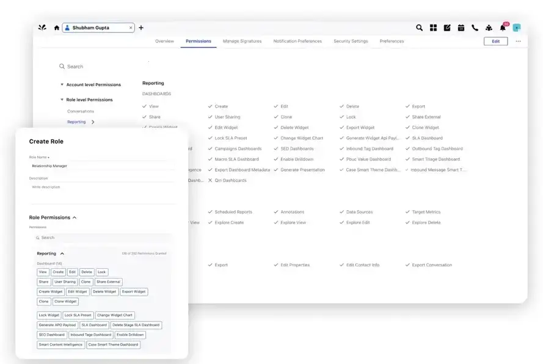Open the phone dialer icon

(x=475, y=27)
